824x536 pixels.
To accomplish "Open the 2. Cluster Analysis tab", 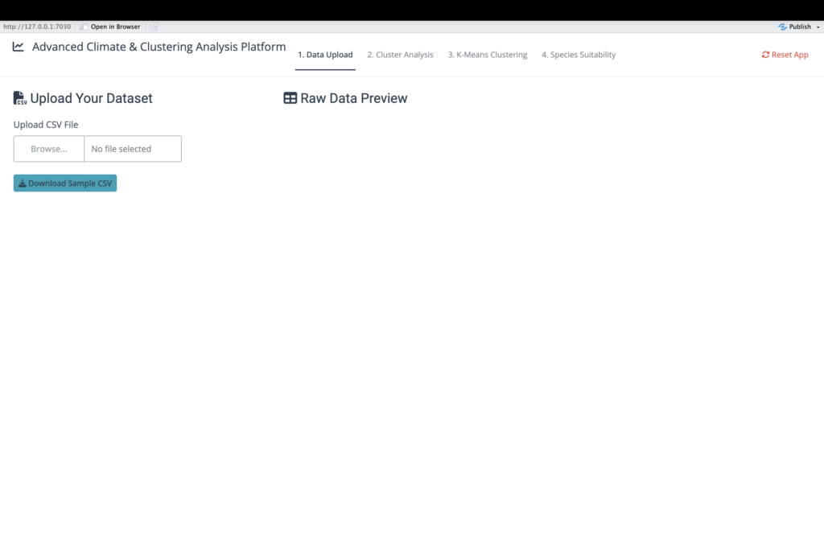I will pos(400,55).
